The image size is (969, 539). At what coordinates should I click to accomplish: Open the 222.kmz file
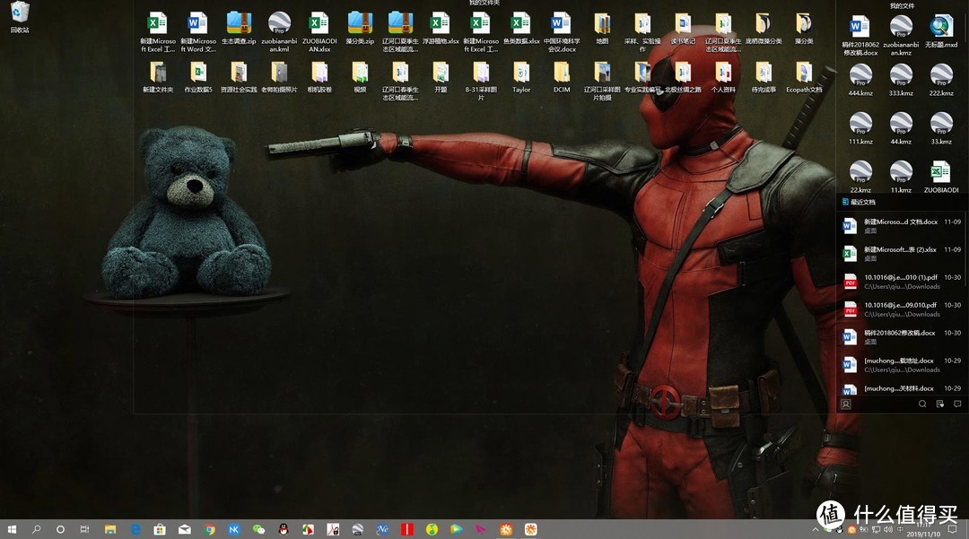(x=941, y=80)
